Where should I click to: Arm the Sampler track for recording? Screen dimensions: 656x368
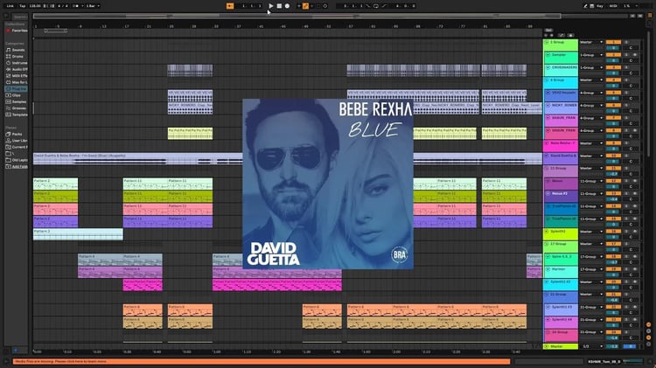[635, 55]
